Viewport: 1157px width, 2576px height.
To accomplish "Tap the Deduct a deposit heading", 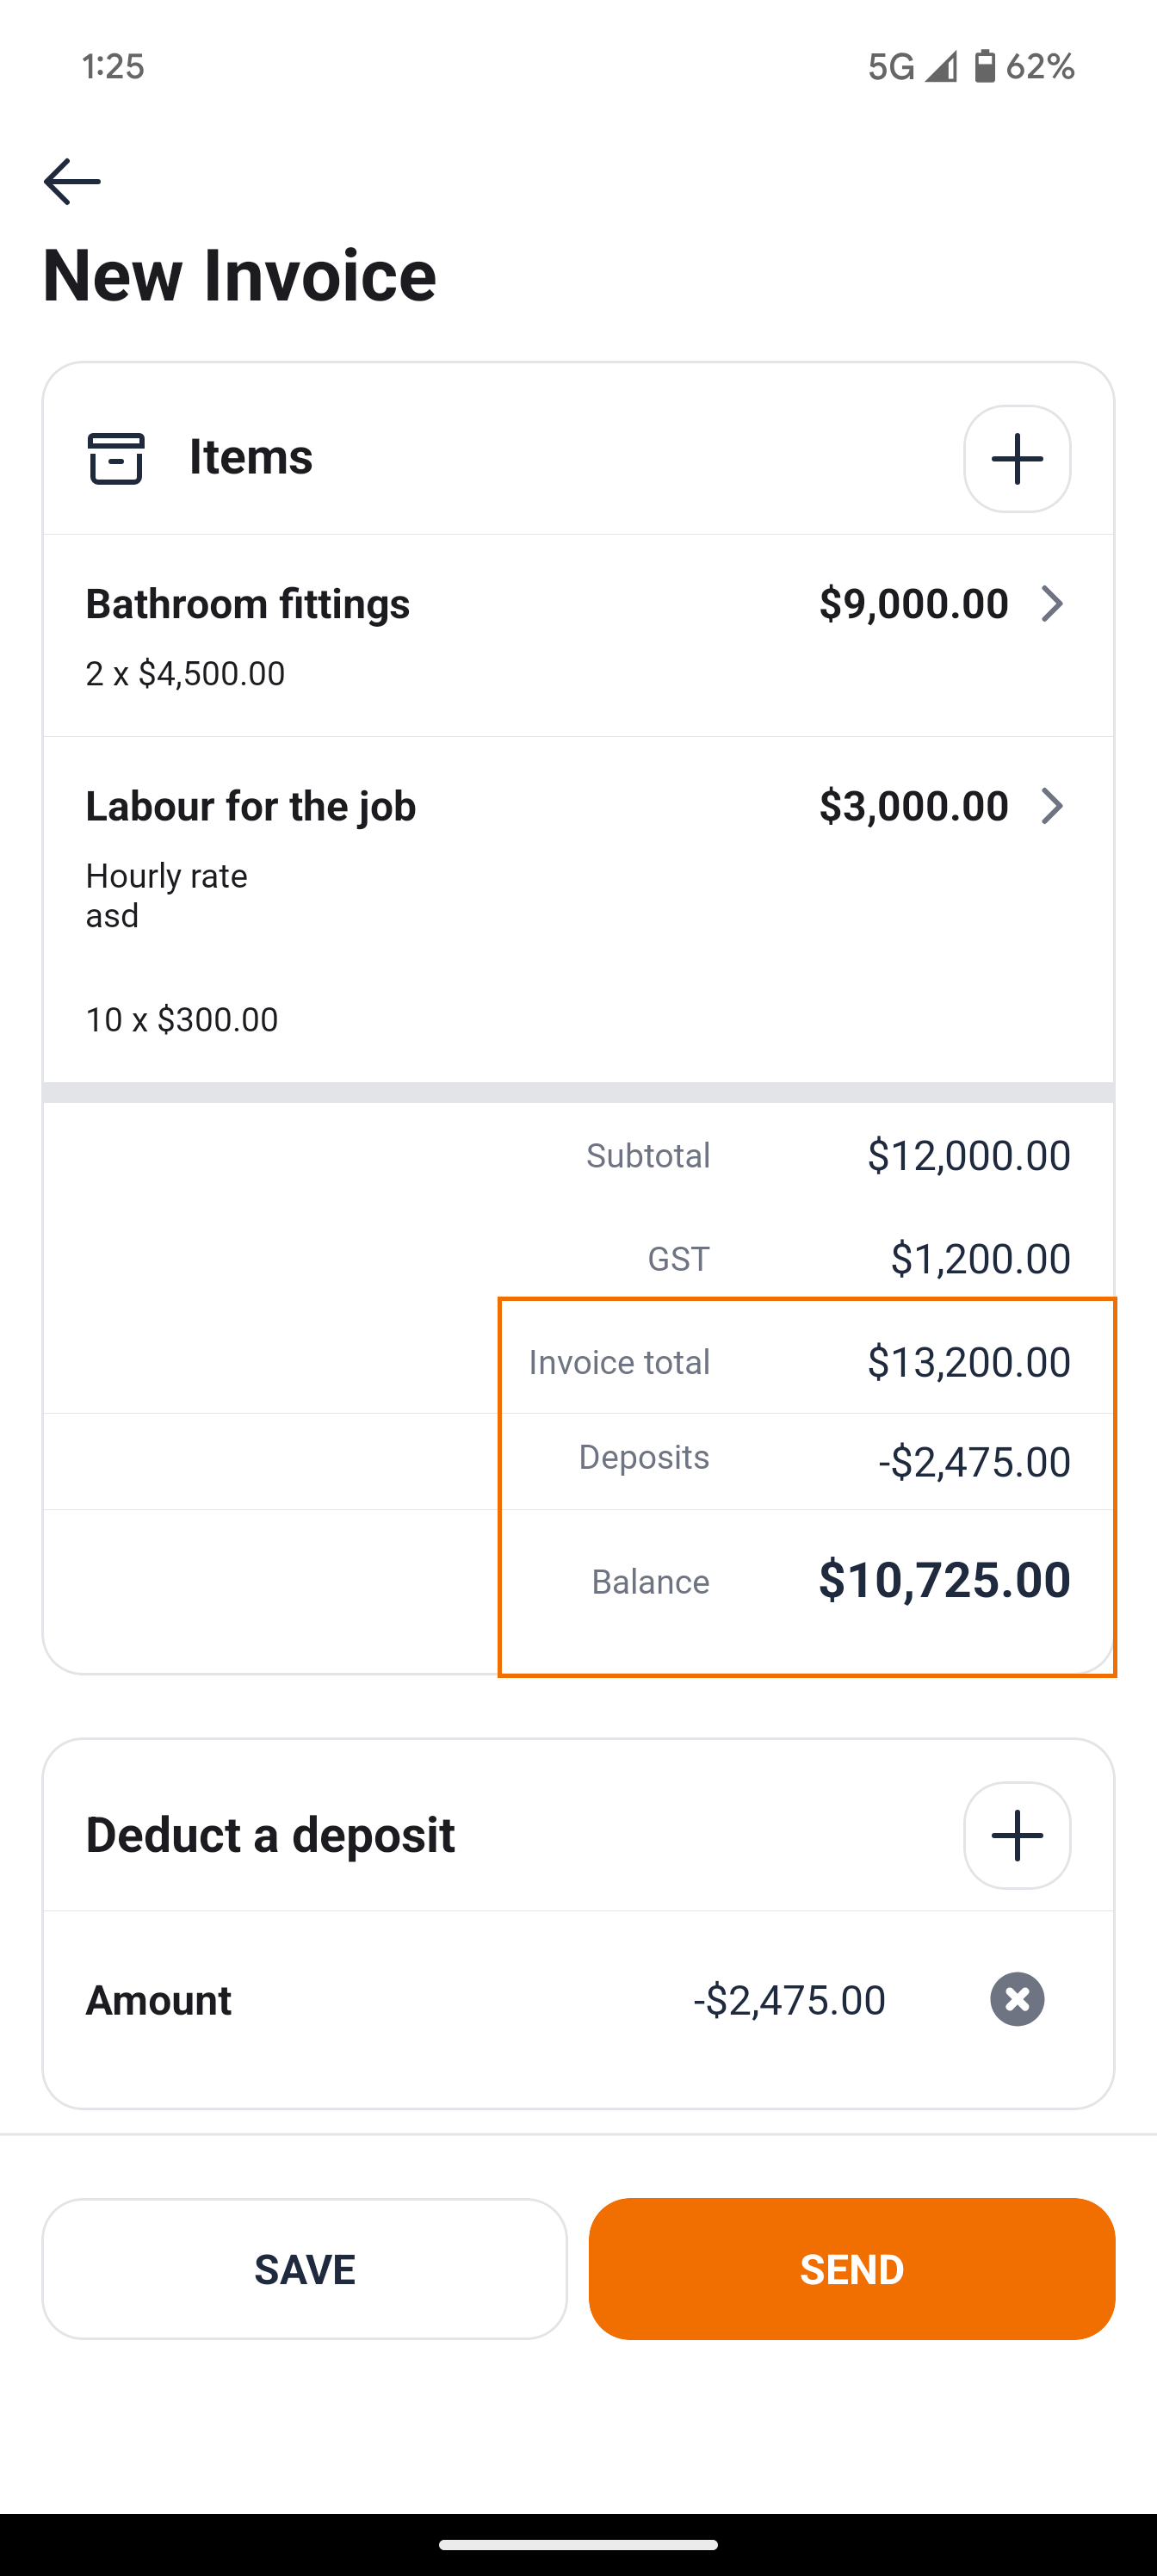I will 270,1835.
